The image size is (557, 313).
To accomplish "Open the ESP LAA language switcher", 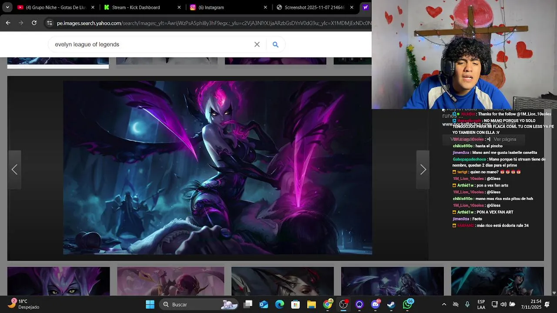I will 481,304.
